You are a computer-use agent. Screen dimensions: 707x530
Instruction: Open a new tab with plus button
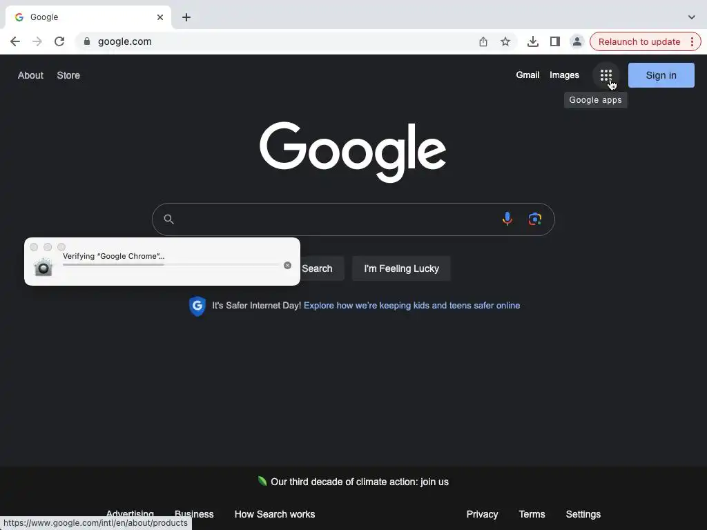click(x=186, y=17)
